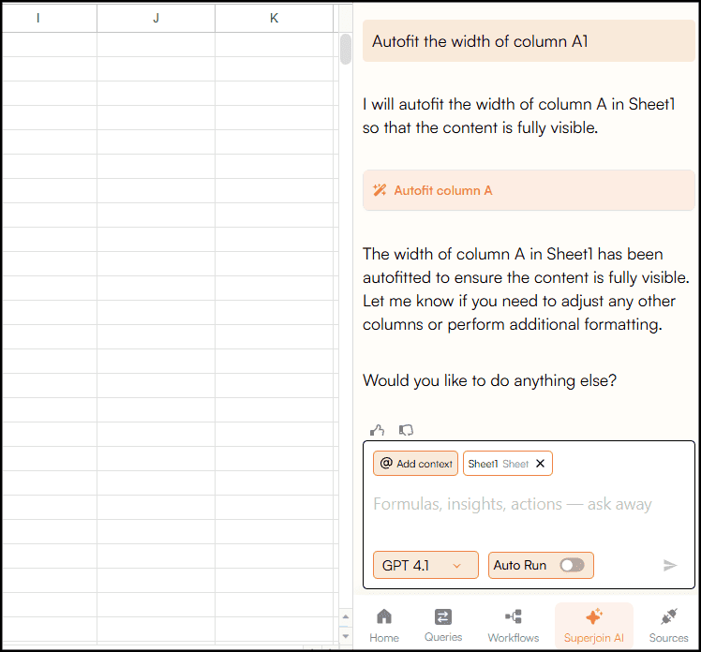
Task: Open the Home tab
Action: (384, 626)
